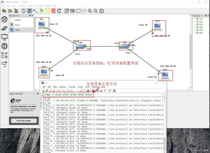Open the GNS3 File menu
Image resolution: width=210 pixels, height=153 pixels.
pos(3,6)
